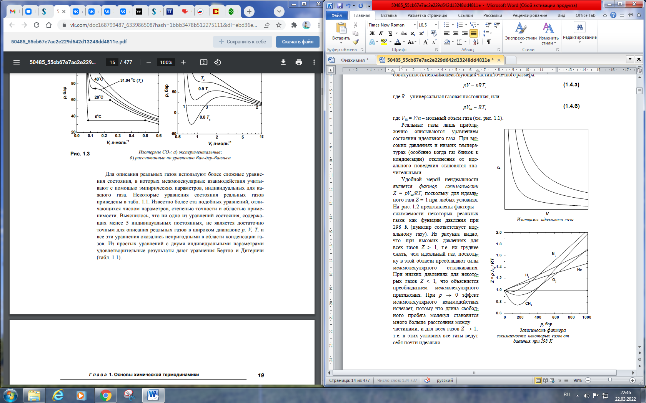Toggle Italic formatting in Word
Screen dimensions: 646x403
click(x=381, y=33)
